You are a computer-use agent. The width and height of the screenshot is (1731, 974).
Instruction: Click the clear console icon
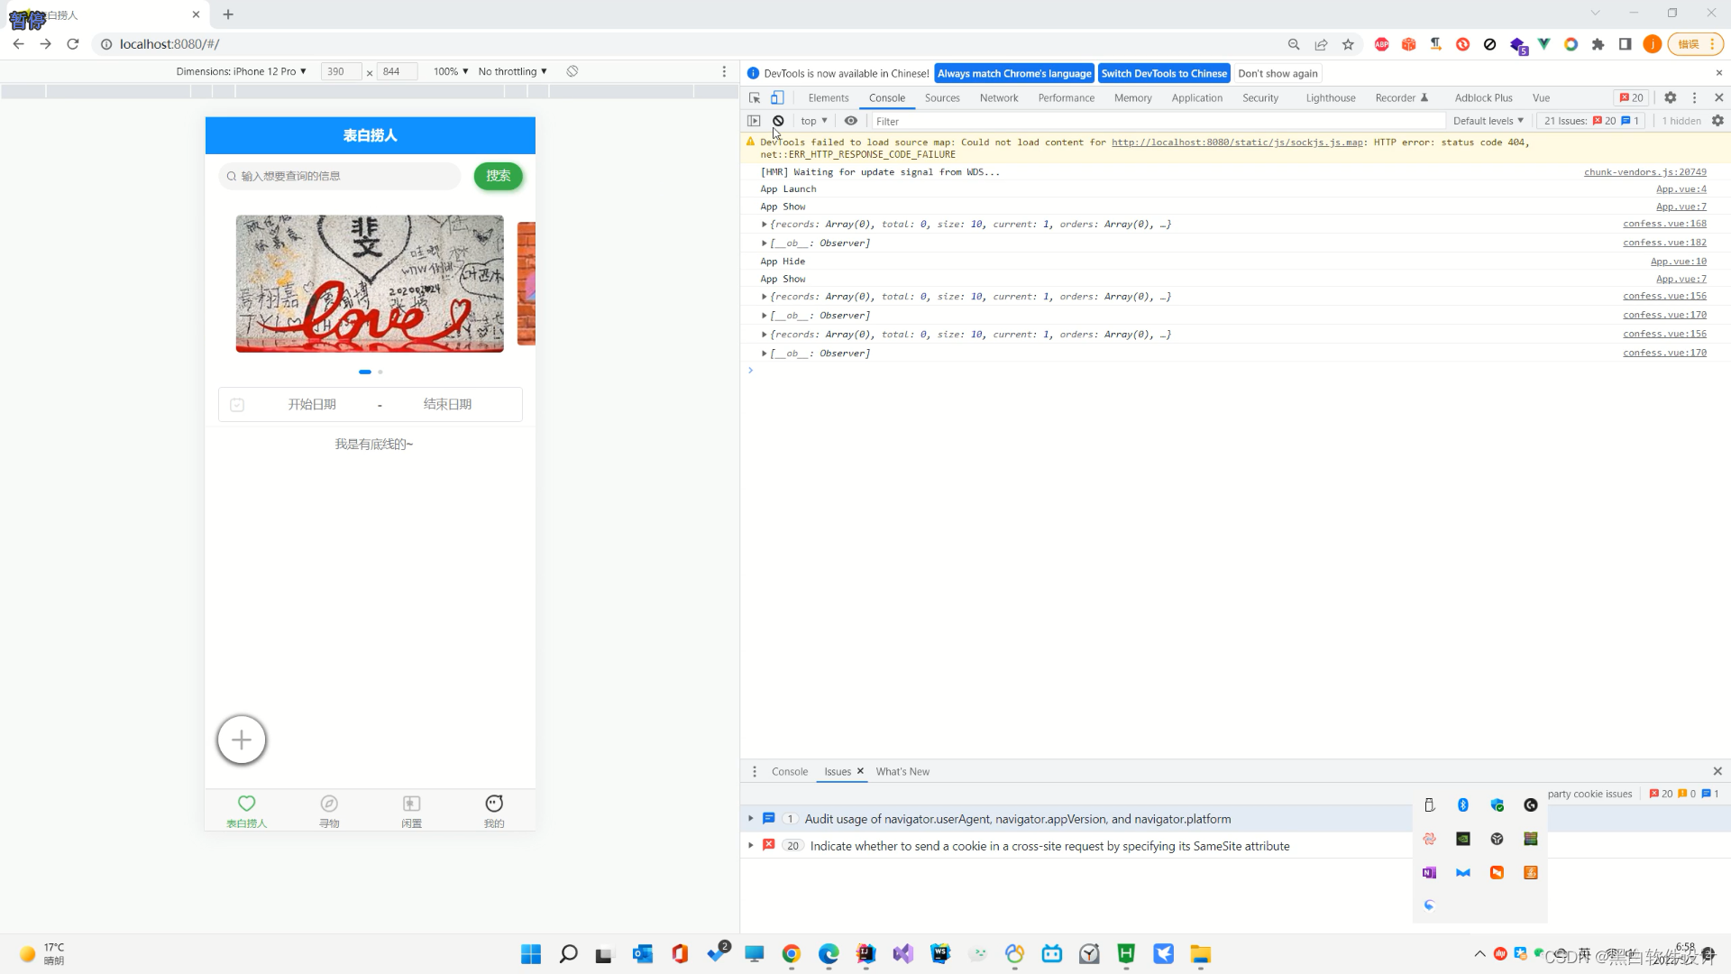779,120
